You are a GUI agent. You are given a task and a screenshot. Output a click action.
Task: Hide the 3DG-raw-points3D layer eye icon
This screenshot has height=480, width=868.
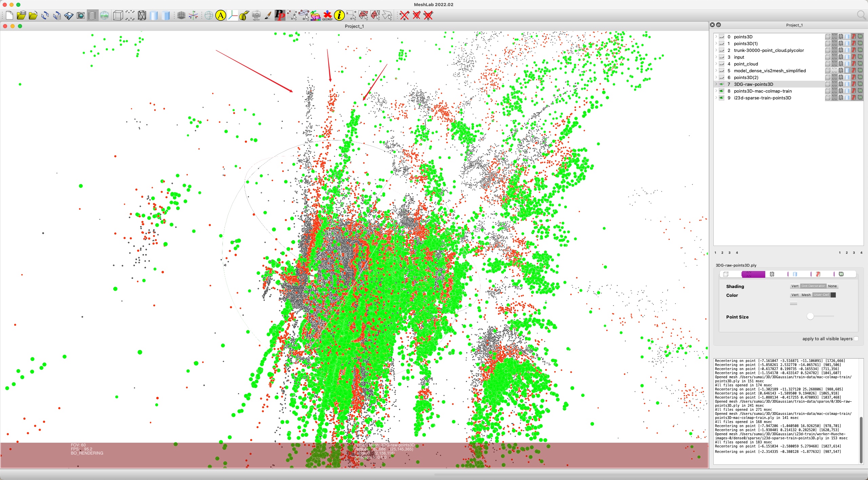click(x=721, y=84)
